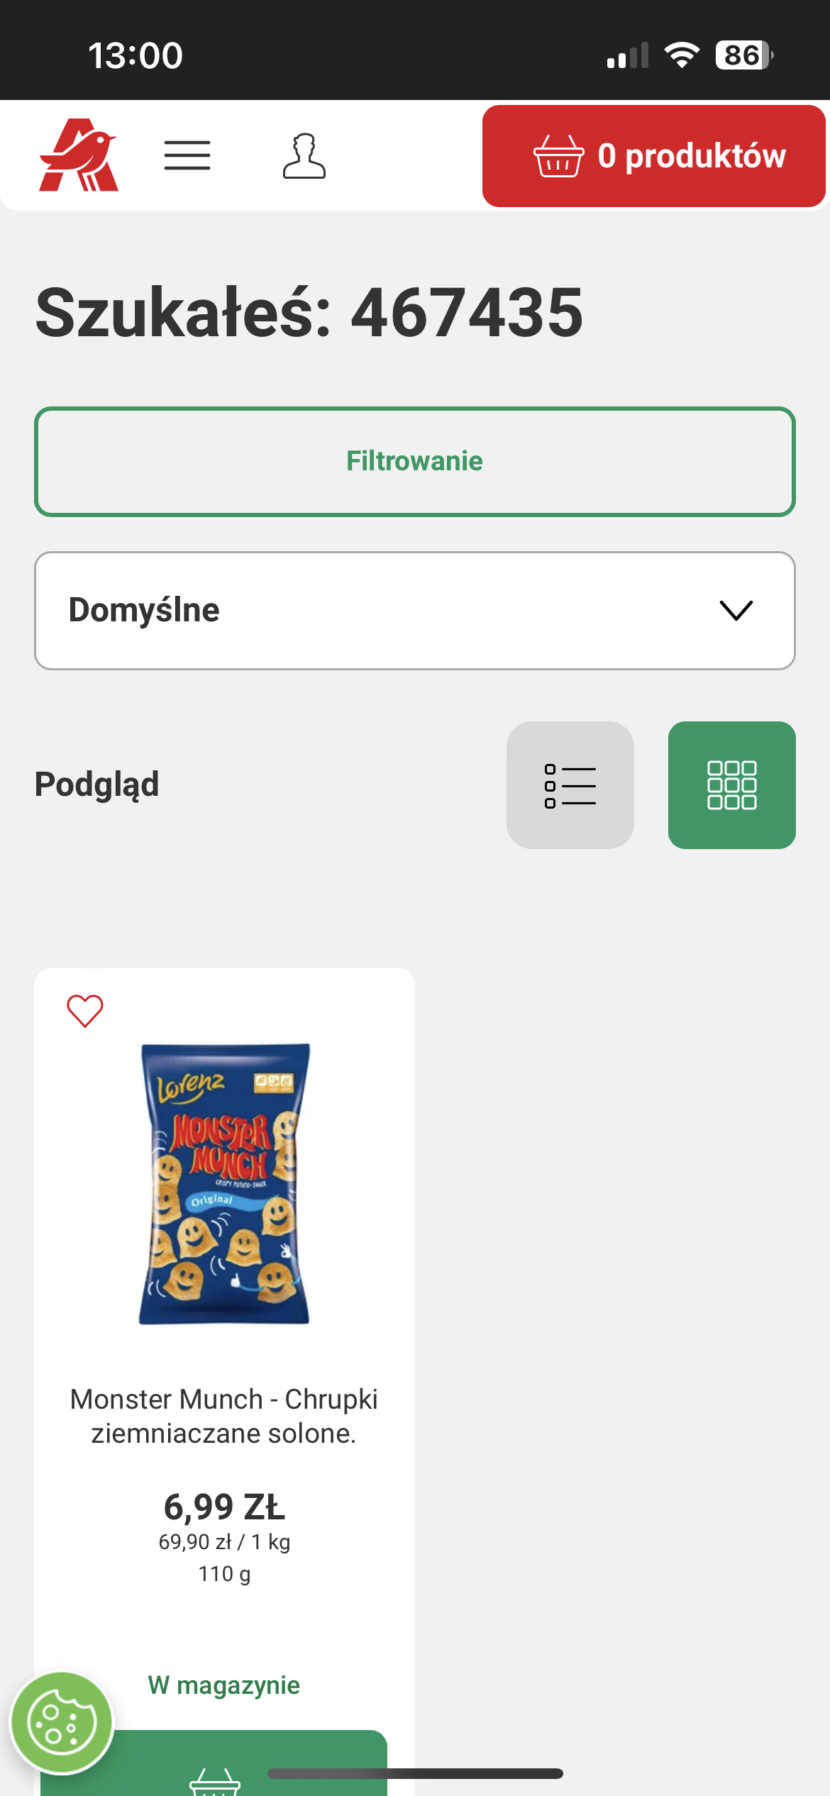This screenshot has width=830, height=1796.
Task: Switch Podgląd to grid view
Action: pyautogui.click(x=731, y=785)
